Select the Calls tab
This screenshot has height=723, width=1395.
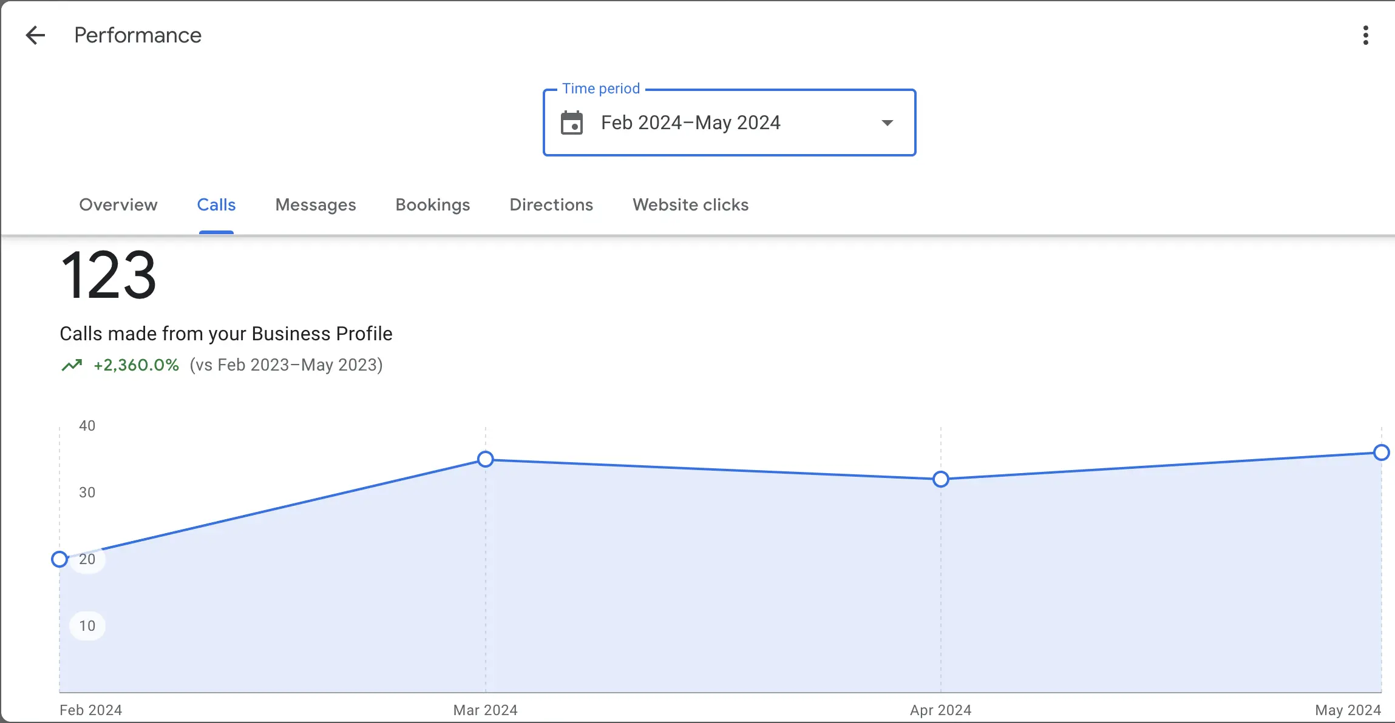(x=216, y=205)
